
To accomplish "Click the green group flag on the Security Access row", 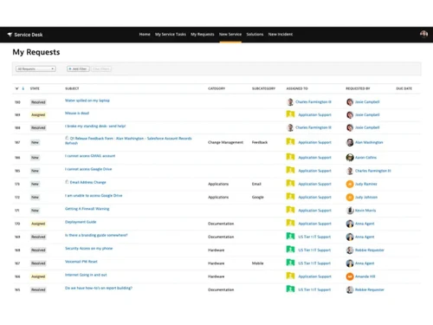I will point(290,250).
